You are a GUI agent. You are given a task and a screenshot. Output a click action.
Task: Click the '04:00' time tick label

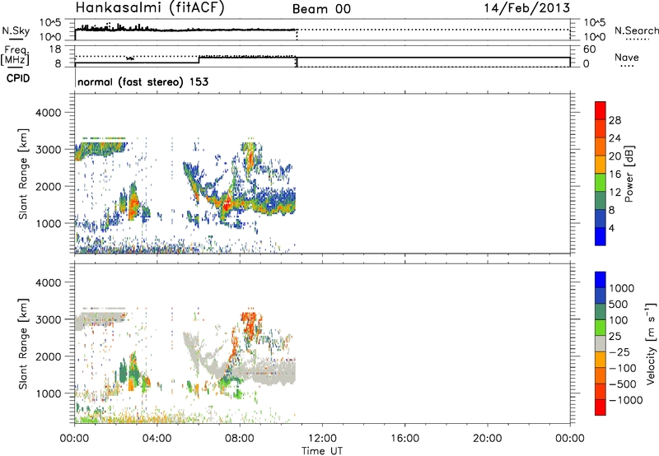[157, 439]
